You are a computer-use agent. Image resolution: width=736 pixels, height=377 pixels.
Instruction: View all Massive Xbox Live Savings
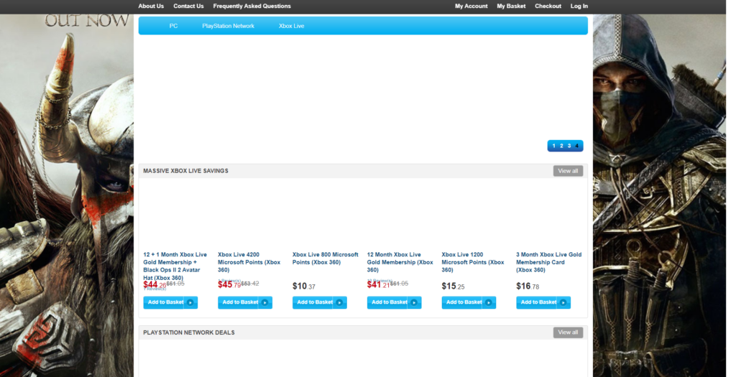[x=568, y=171]
